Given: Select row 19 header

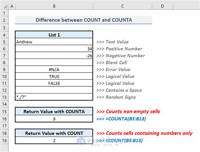Looking at the screenshot, I should [x=4, y=141].
